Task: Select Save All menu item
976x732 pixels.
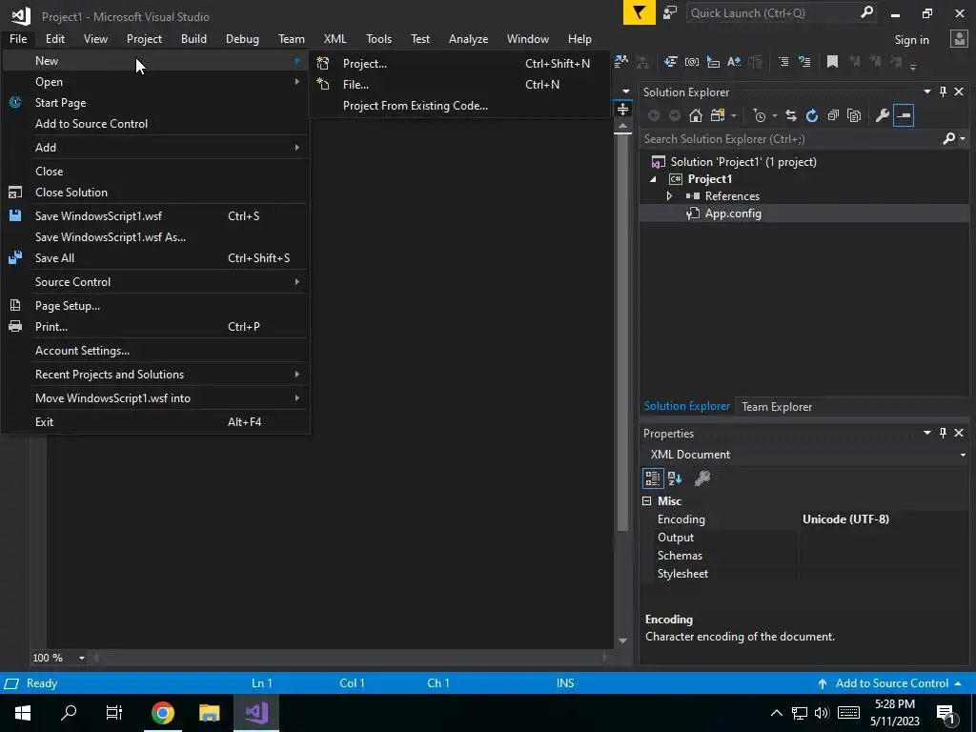Action: [x=155, y=257]
